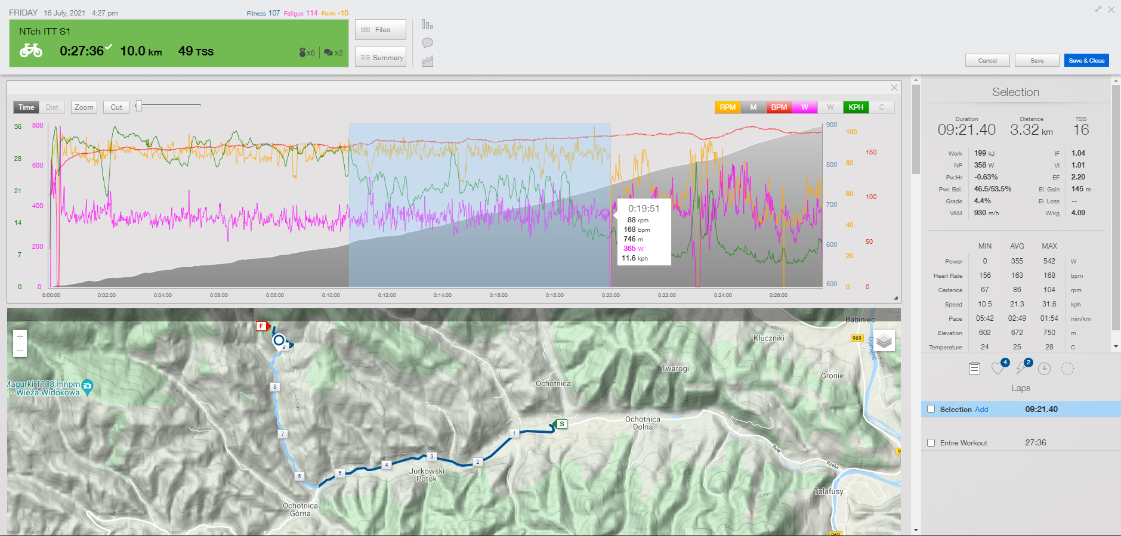This screenshot has height=536, width=1121.
Task: Open the area graph icon
Action: point(427,61)
